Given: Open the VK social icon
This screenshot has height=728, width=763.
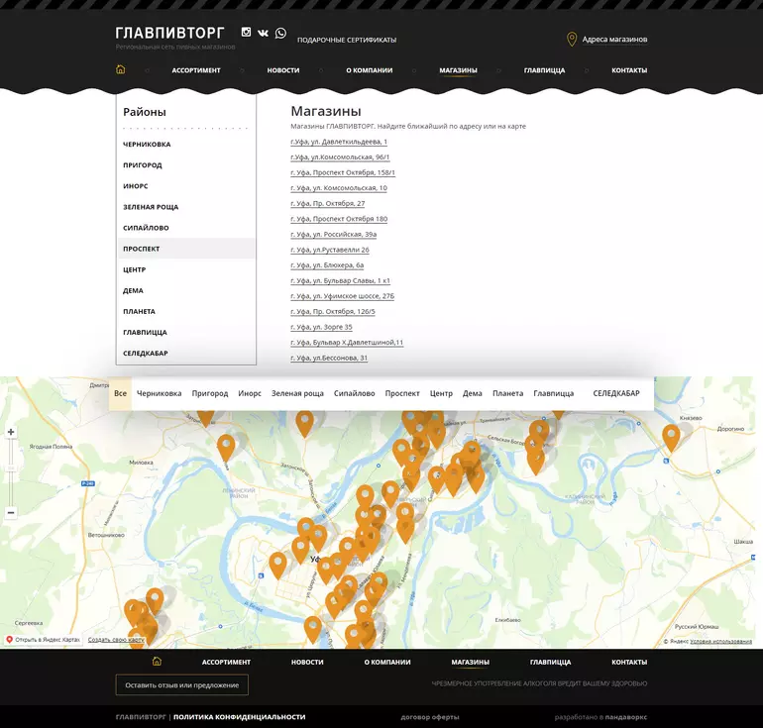Looking at the screenshot, I should pos(263,33).
